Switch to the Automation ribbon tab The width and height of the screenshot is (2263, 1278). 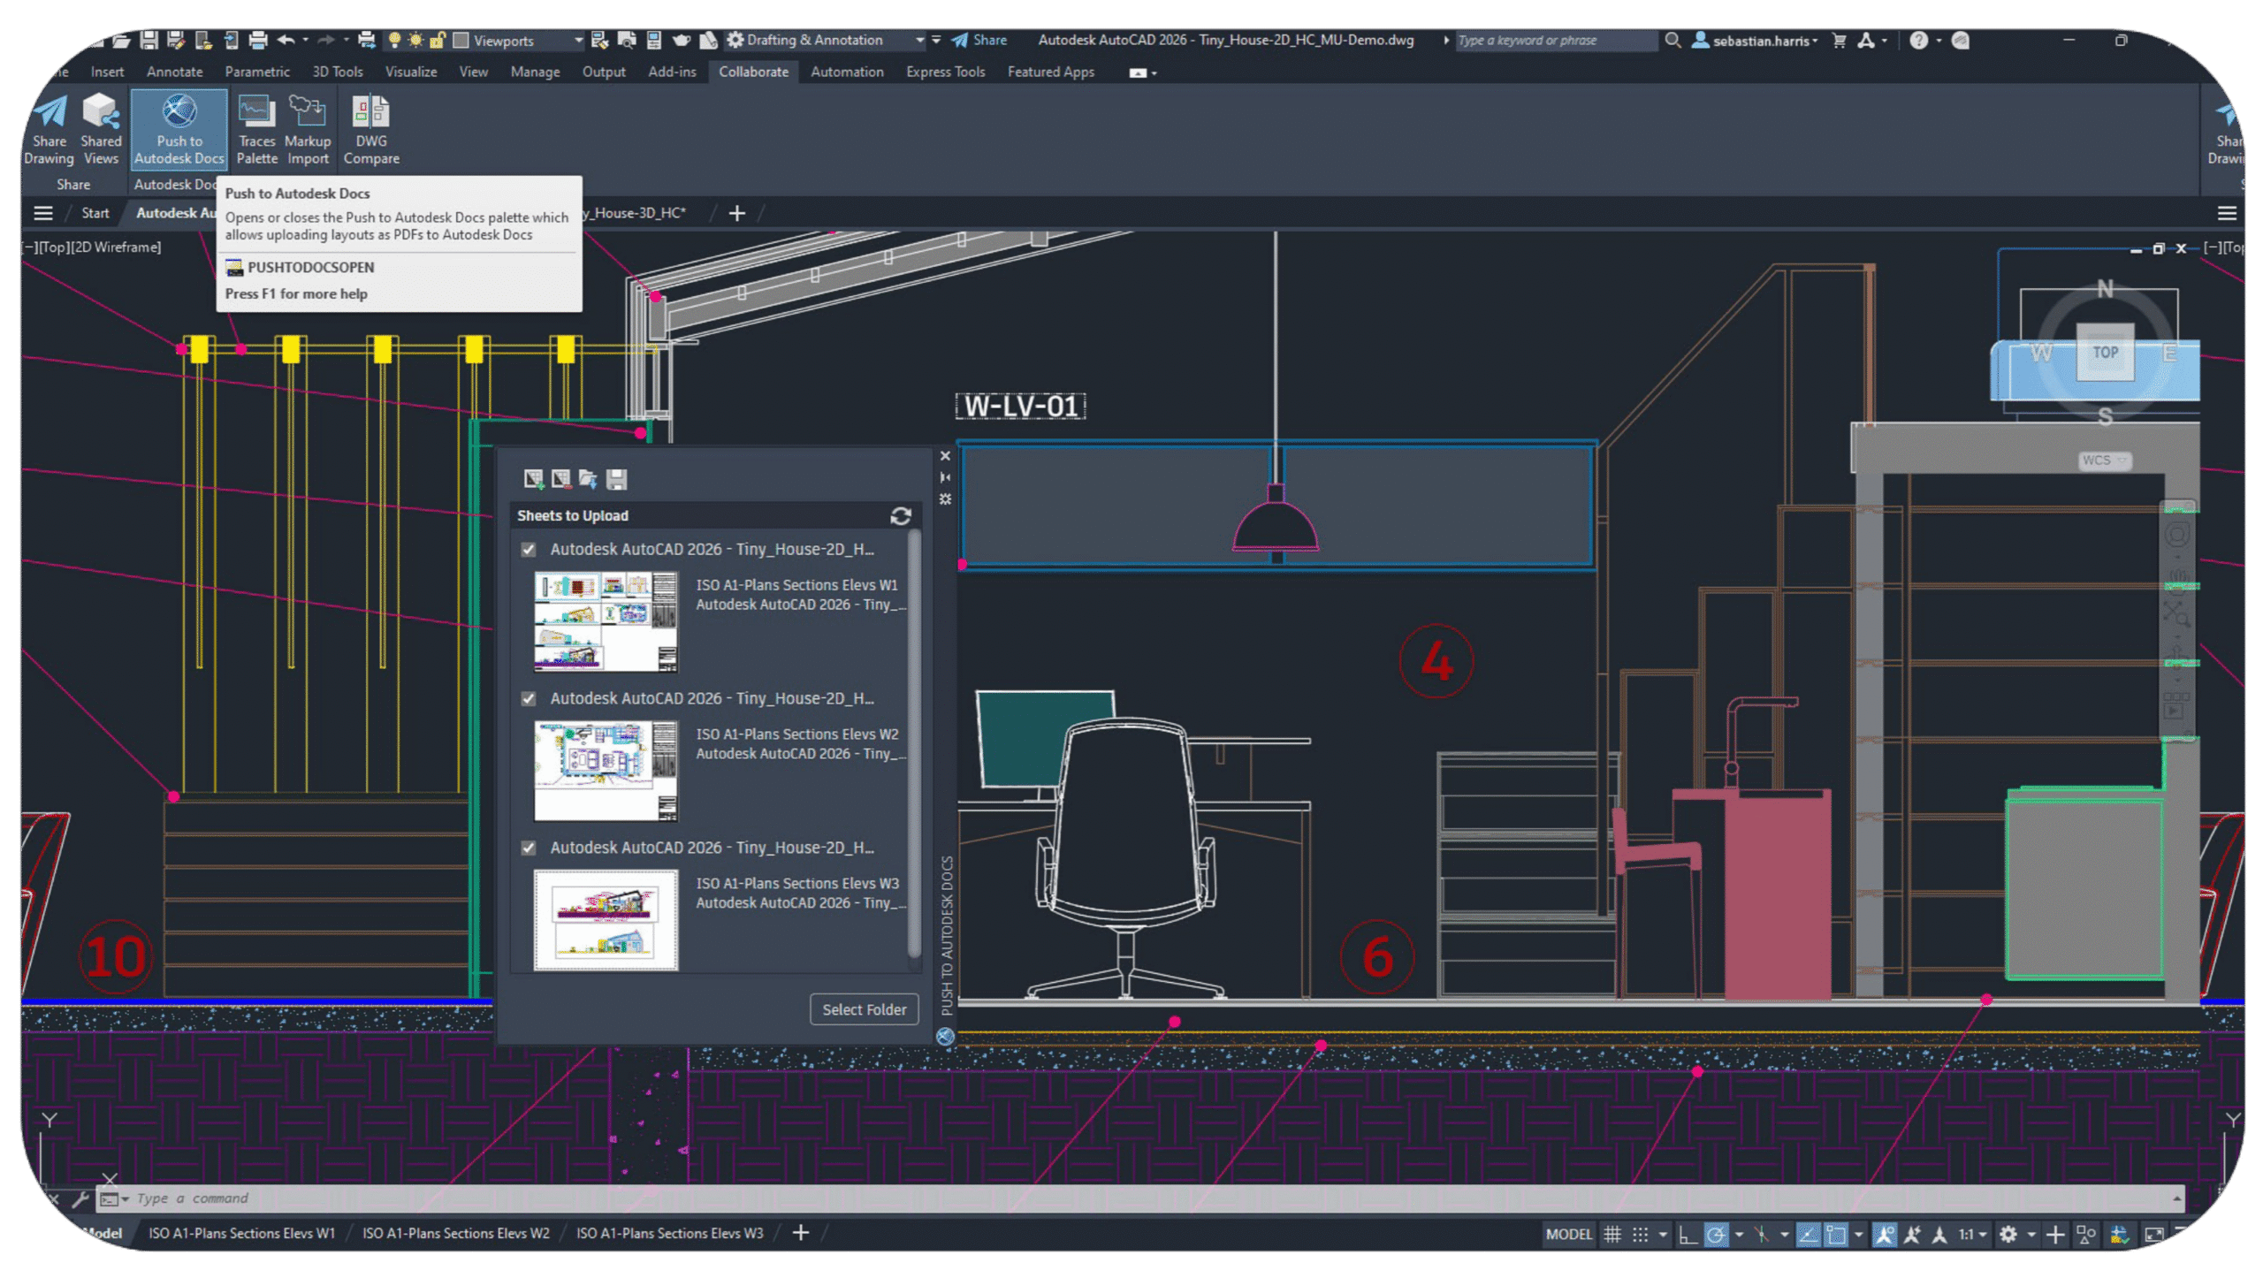846,72
